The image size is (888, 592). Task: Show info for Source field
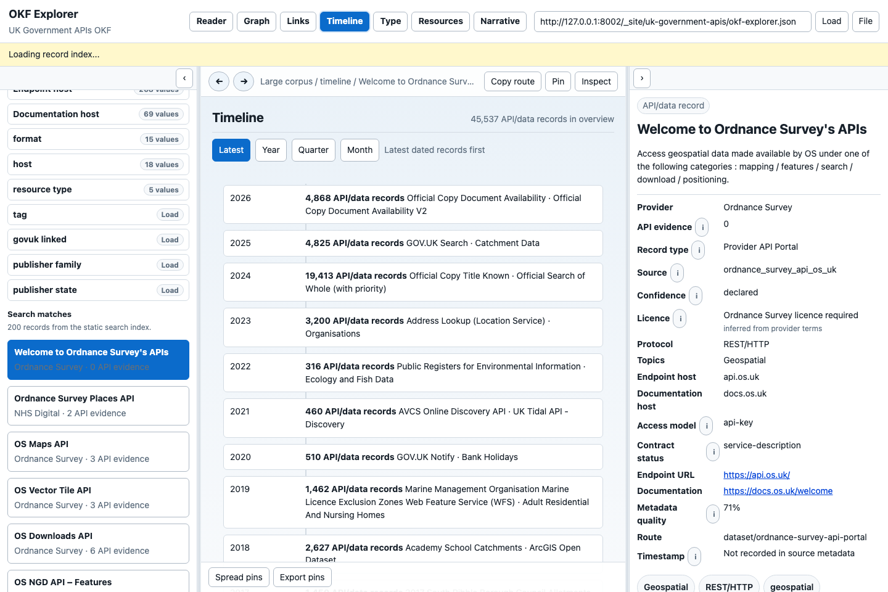(676, 273)
